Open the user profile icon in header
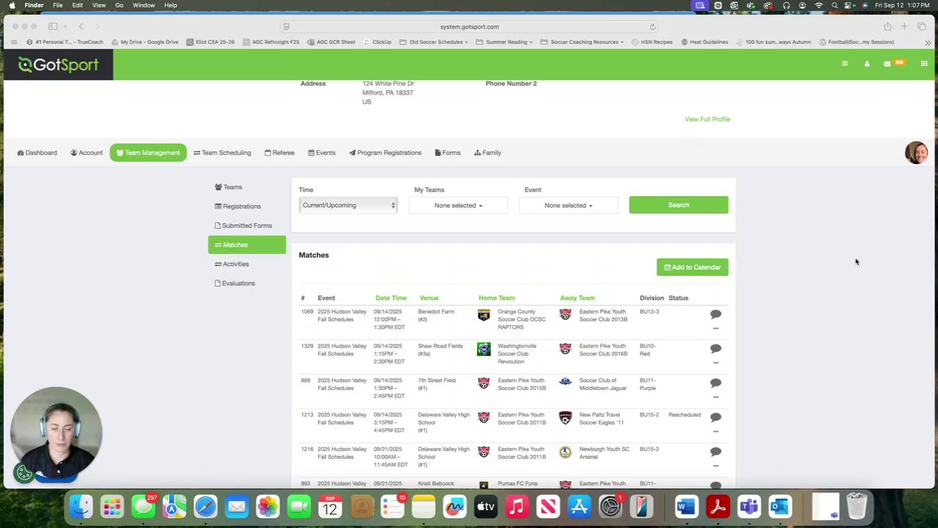This screenshot has height=528, width=938. pyautogui.click(x=867, y=64)
